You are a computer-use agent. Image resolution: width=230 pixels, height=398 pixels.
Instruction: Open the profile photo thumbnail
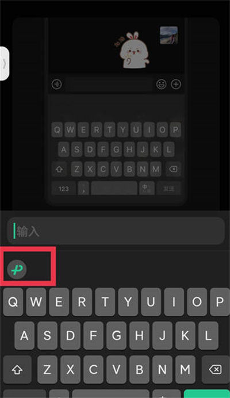[169, 35]
